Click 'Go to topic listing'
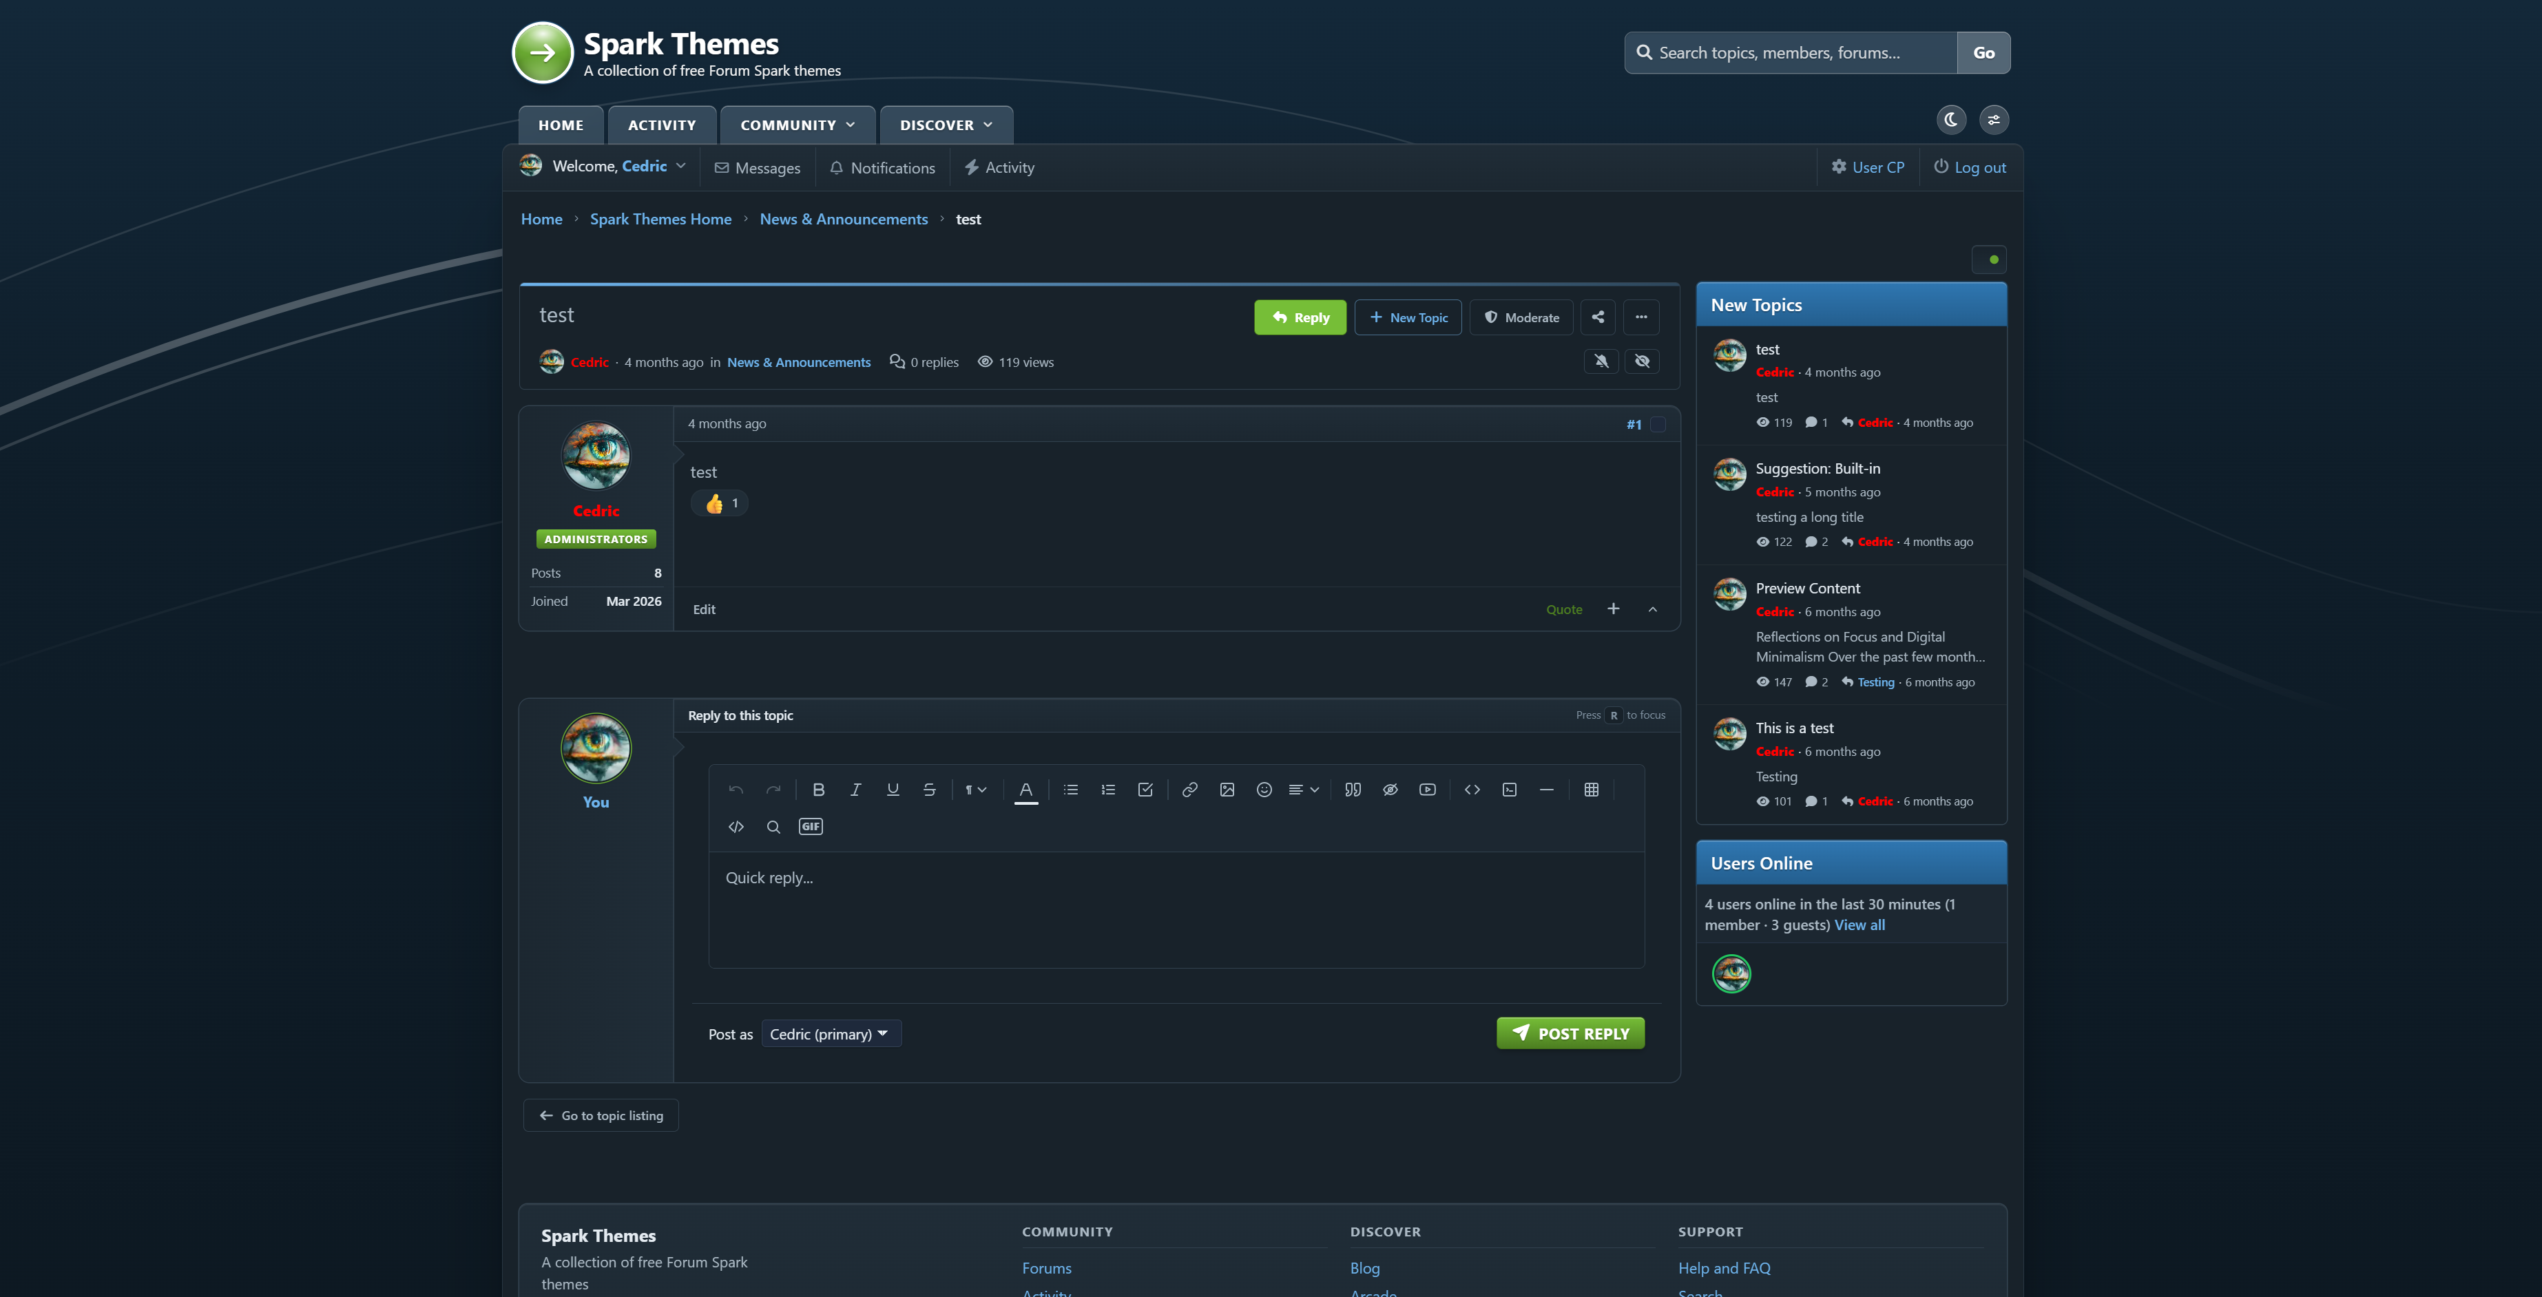The width and height of the screenshot is (2542, 1297). [601, 1115]
